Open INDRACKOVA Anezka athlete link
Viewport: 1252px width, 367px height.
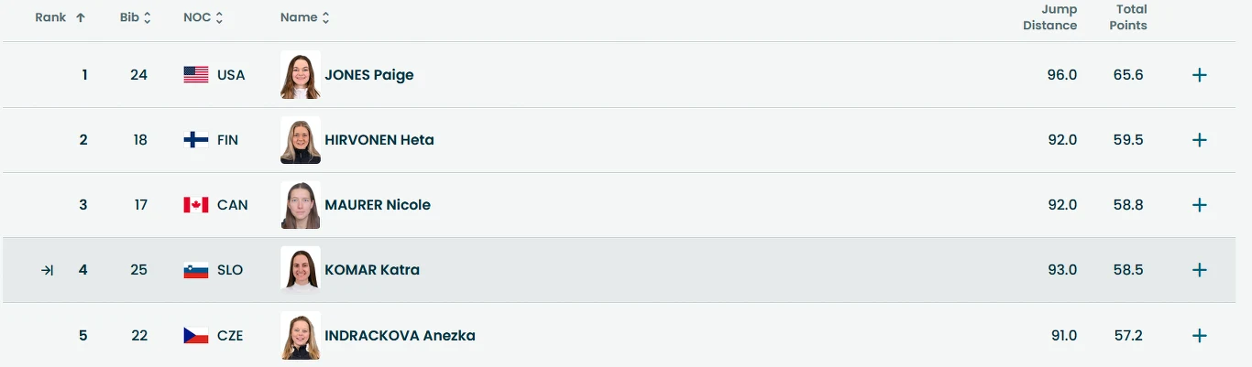point(400,336)
